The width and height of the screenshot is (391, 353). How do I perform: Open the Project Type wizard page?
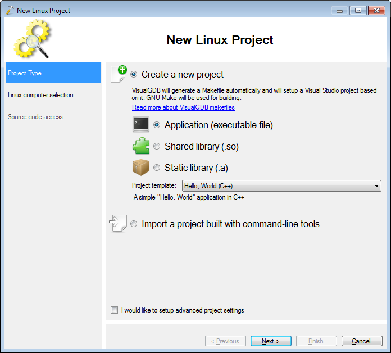click(53, 73)
